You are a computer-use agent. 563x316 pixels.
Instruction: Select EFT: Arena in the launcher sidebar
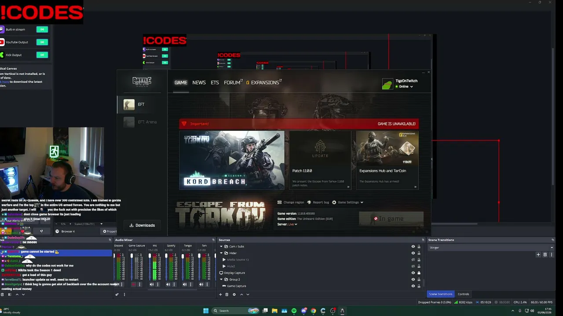pyautogui.click(x=142, y=122)
